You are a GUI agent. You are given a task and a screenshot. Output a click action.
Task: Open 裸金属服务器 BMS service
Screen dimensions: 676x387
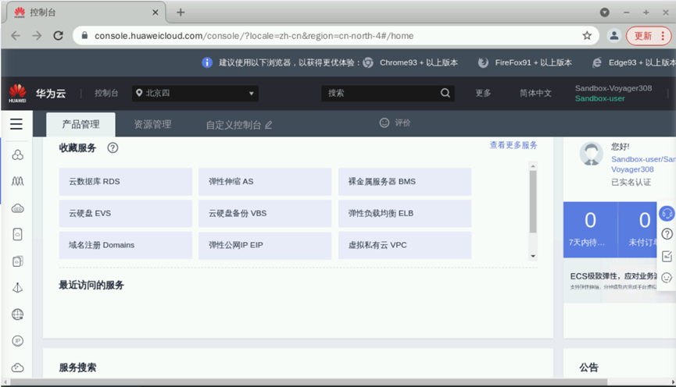(405, 182)
